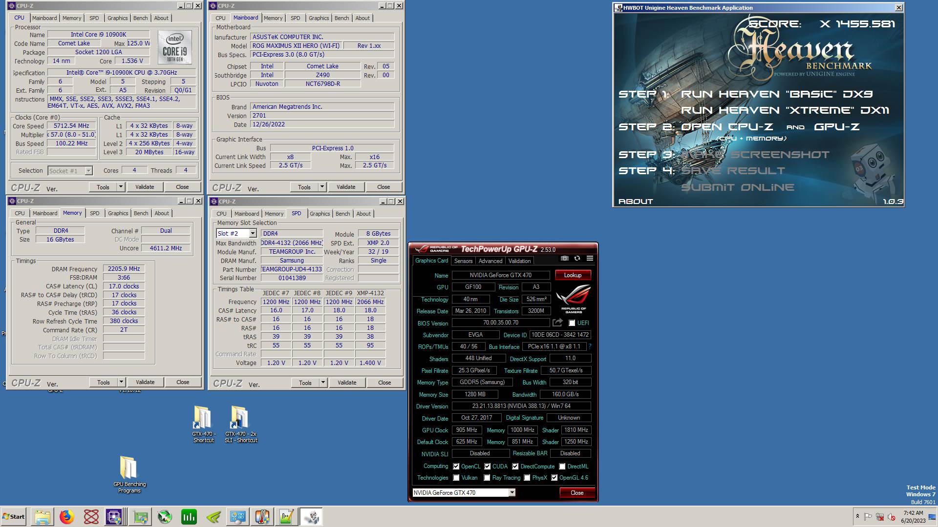The image size is (938, 527).
Task: Toggle the OpenCL checkbox
Action: click(x=456, y=466)
